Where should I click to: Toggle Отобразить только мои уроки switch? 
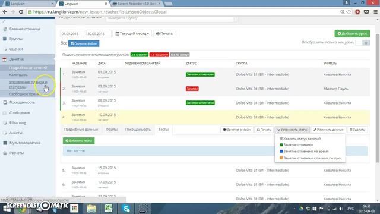[x=363, y=43]
